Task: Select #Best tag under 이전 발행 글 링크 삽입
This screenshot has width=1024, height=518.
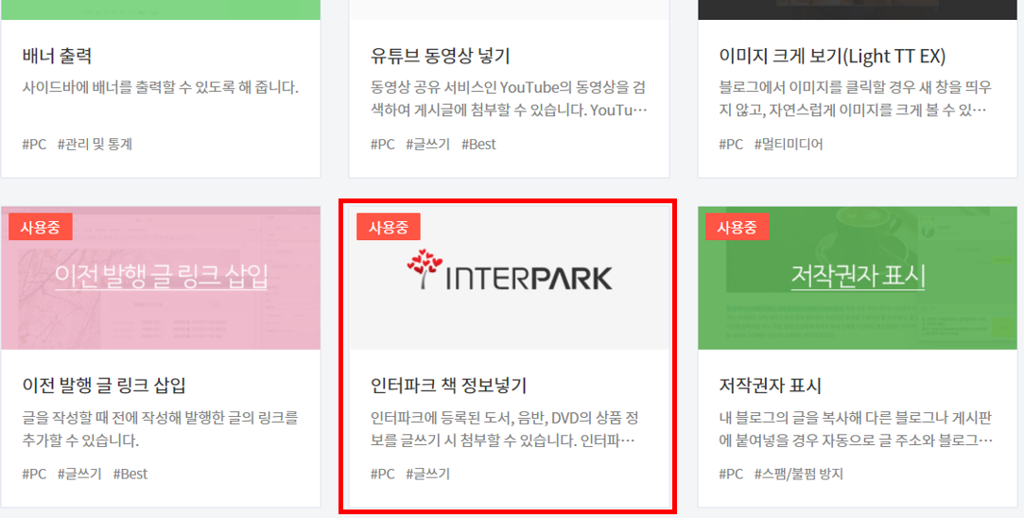Action: pos(130,474)
